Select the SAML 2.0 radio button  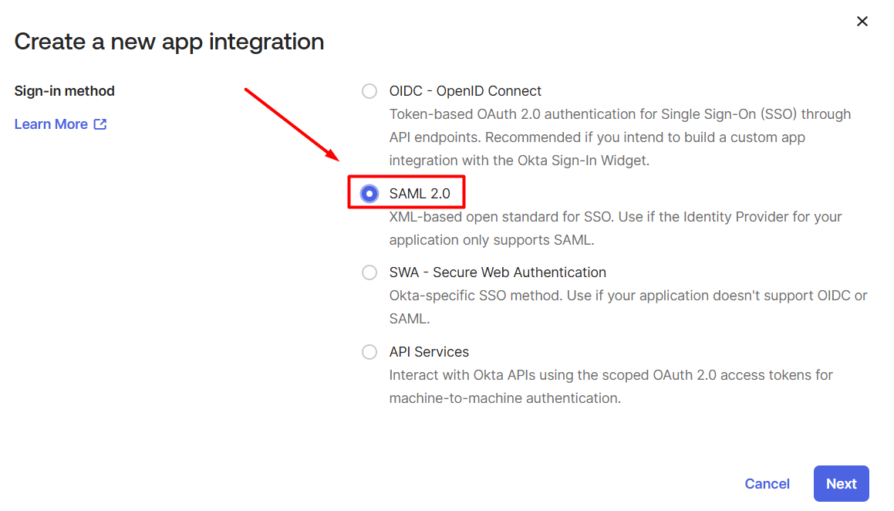[369, 194]
